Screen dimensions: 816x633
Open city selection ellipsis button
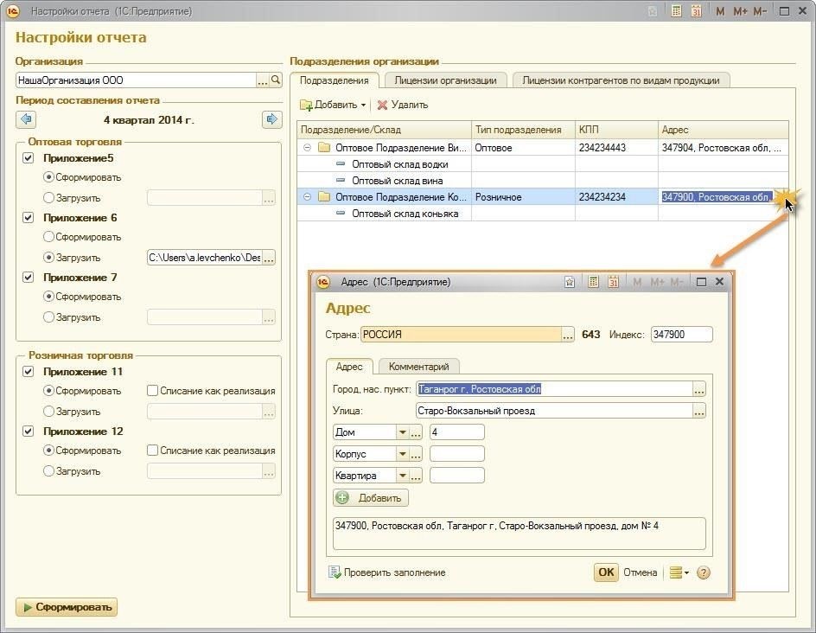(x=699, y=389)
